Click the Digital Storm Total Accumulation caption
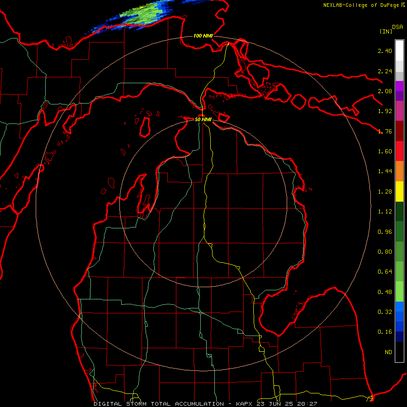This screenshot has width=407, height=407. pyautogui.click(x=206, y=404)
